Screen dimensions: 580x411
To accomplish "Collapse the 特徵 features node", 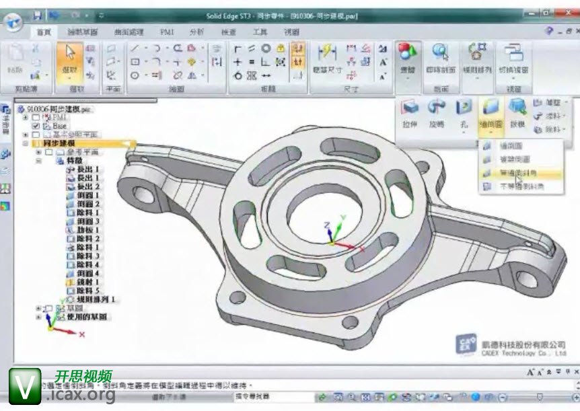I will 38,161.
